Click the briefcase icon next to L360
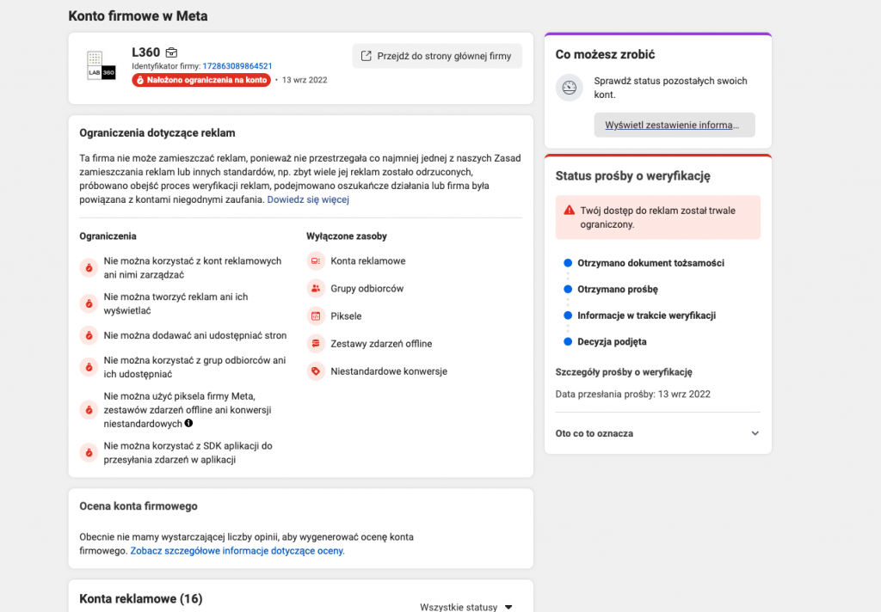The image size is (881, 612). pos(171,52)
